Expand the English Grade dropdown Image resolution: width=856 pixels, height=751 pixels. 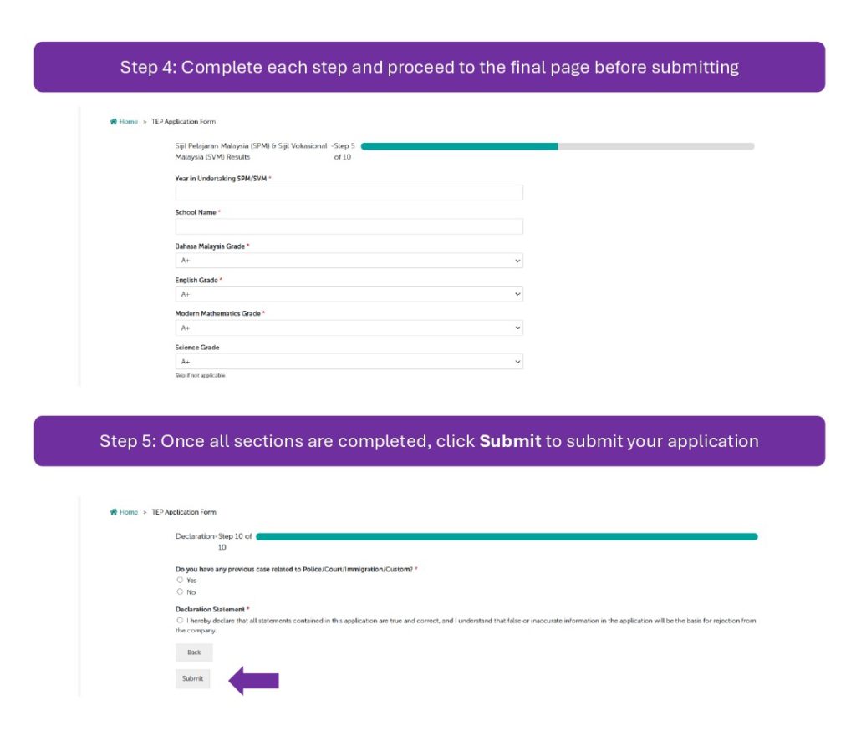pos(349,294)
